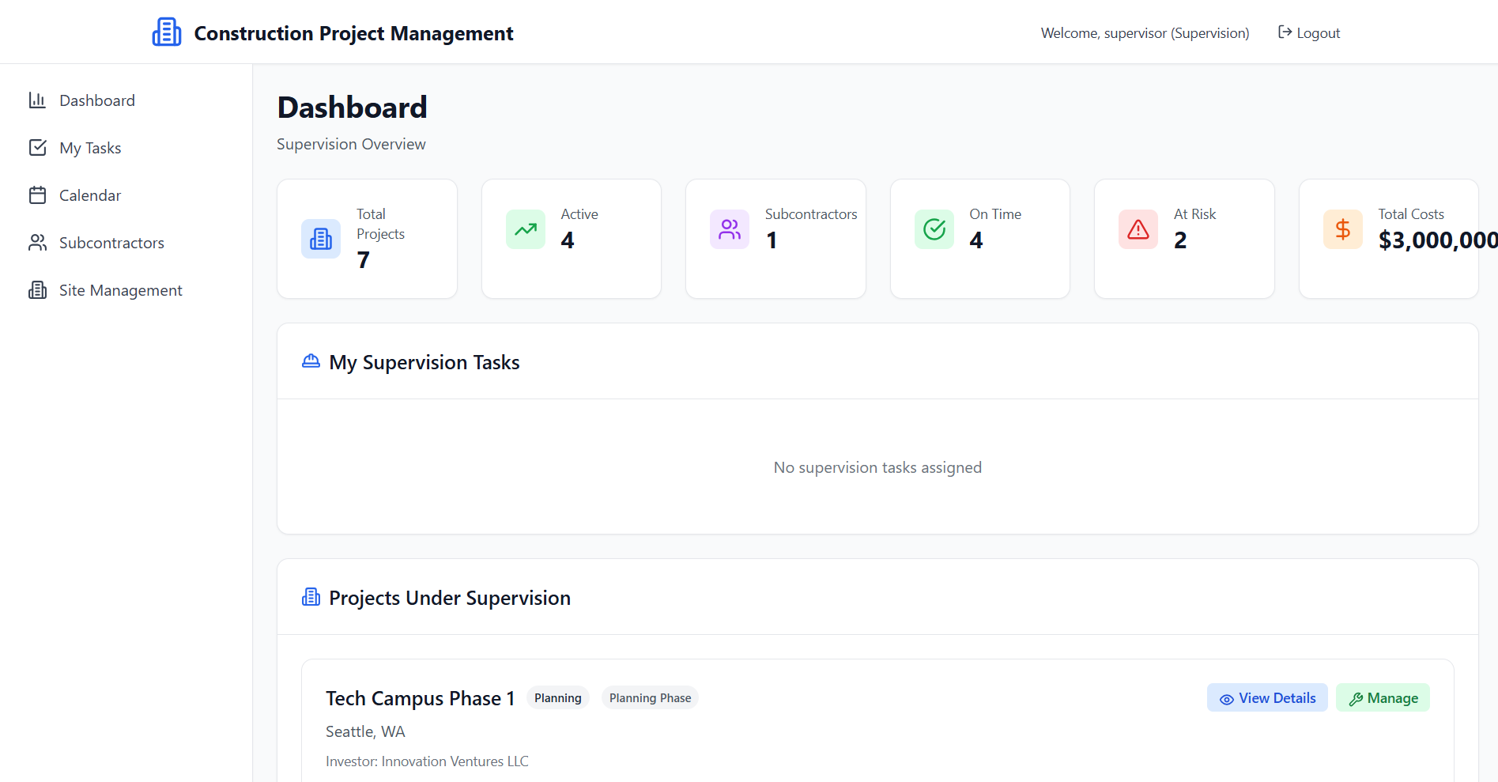Open Site Management from sidebar
The image size is (1498, 782).
[x=120, y=290]
